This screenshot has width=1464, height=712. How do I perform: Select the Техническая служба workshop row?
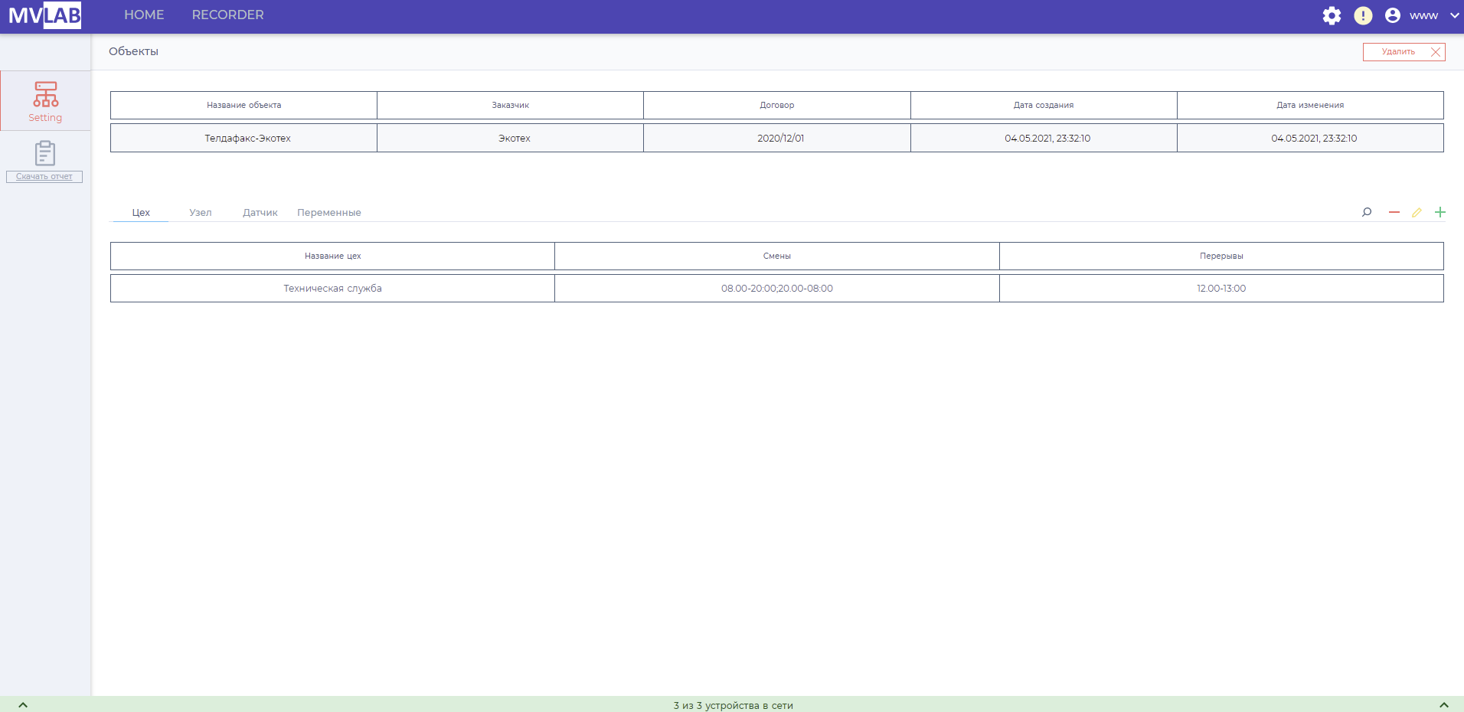[332, 289]
